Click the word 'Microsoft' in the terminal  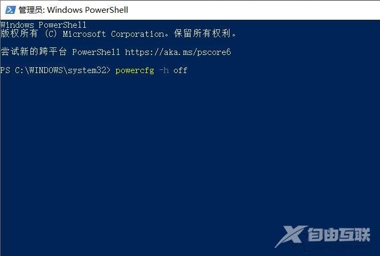point(84,34)
